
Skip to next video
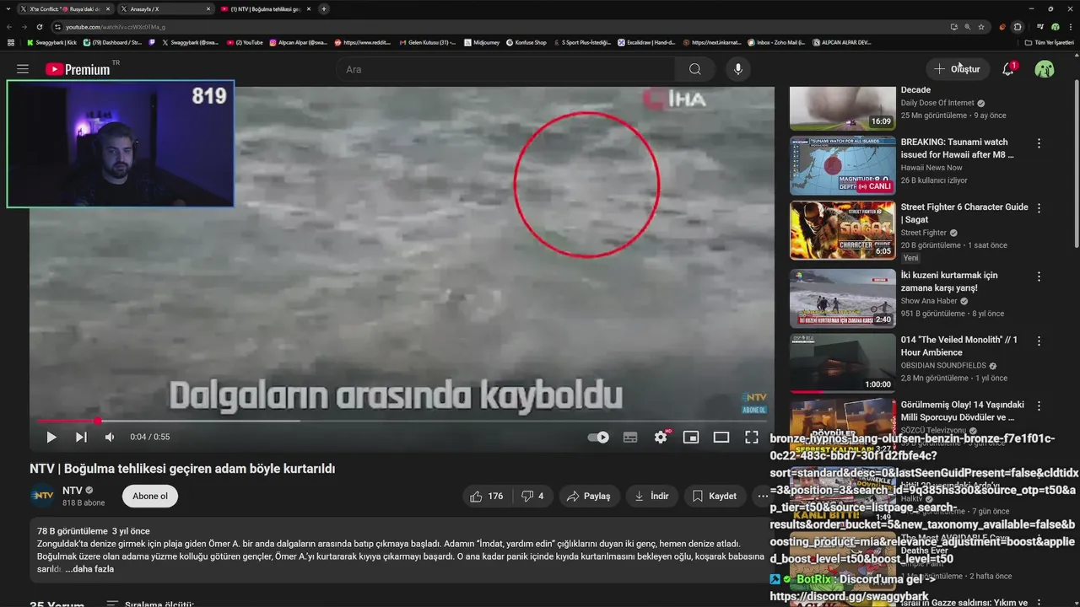[81, 437]
